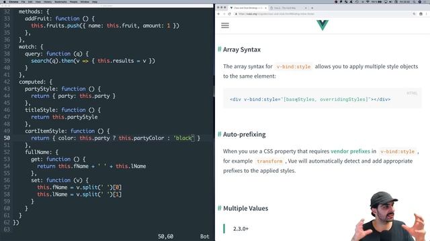The height and width of the screenshot is (241, 430).
Task: Click line number 50 in the editor gutter
Action: [x=7, y=138]
